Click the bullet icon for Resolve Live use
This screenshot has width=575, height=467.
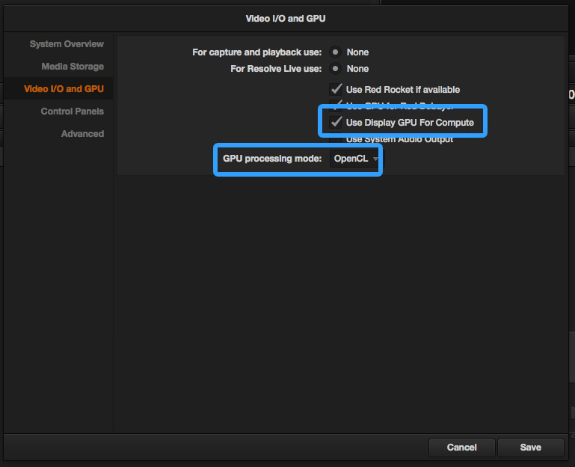(x=336, y=69)
